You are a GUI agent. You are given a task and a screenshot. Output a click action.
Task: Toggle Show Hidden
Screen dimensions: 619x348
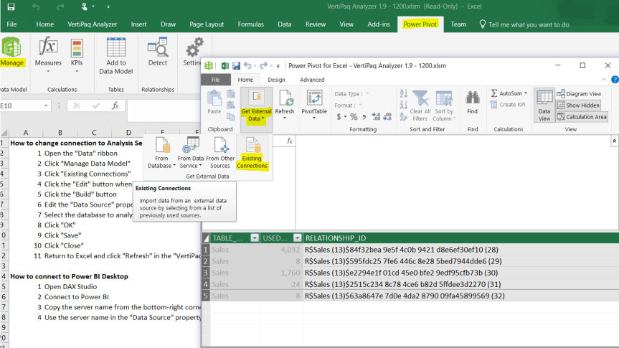pyautogui.click(x=578, y=105)
